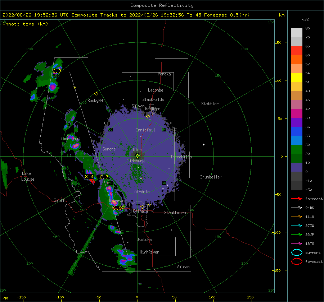
Task: Click the Innisfail label on the map
Action: (145, 130)
